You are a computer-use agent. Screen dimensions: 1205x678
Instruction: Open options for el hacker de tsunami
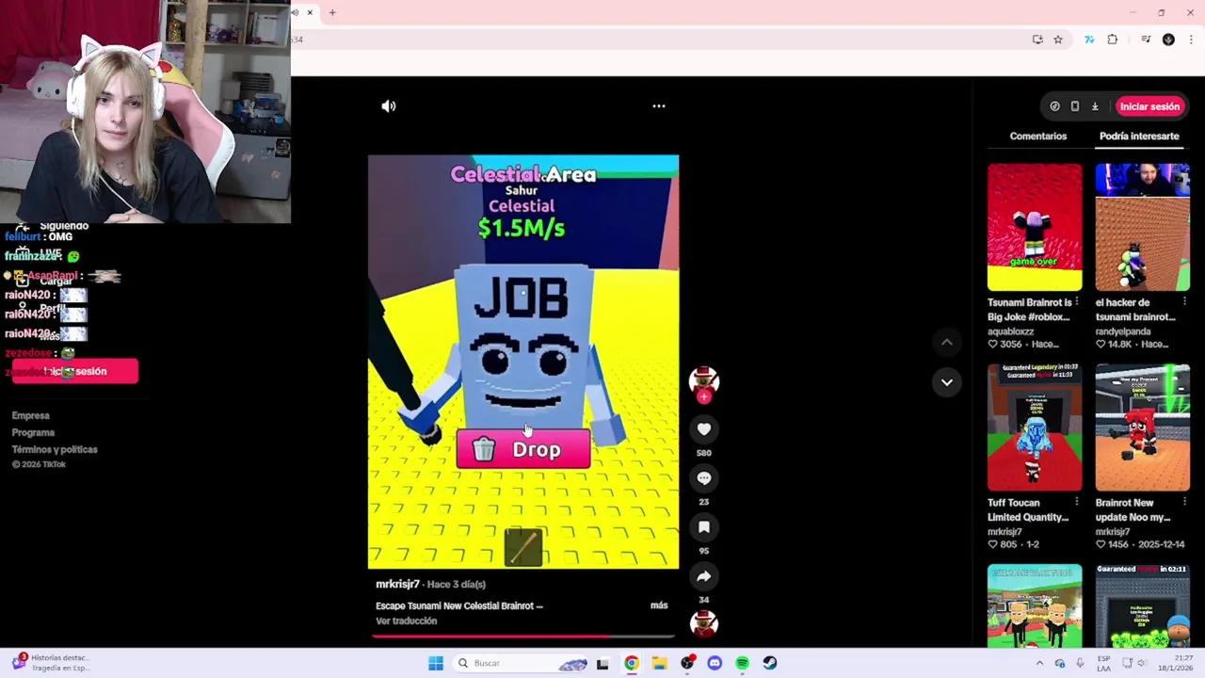point(1184,302)
